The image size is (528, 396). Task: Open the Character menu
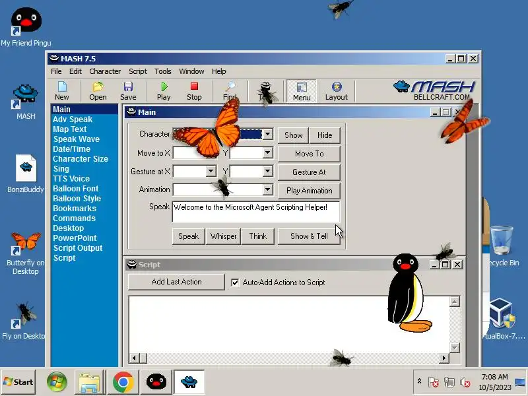[105, 71]
